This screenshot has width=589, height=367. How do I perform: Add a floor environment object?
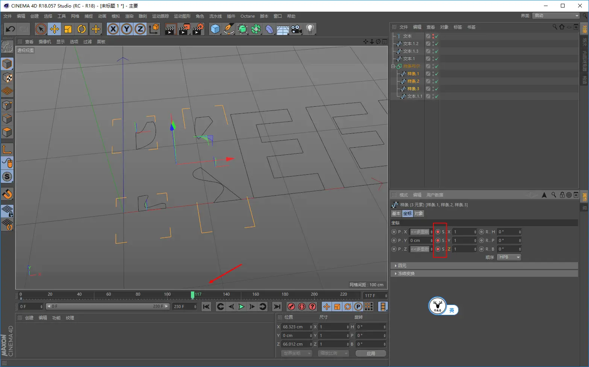(283, 29)
